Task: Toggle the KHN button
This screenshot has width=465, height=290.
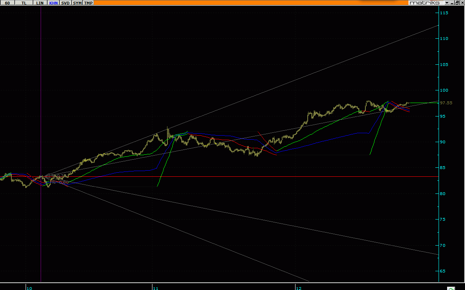Action: click(53, 3)
